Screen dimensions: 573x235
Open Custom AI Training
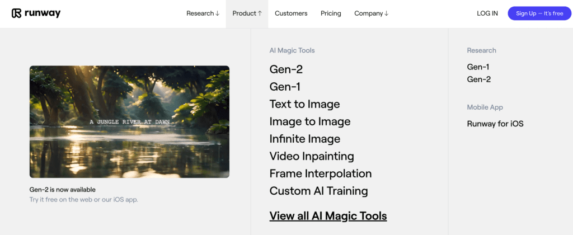point(318,191)
